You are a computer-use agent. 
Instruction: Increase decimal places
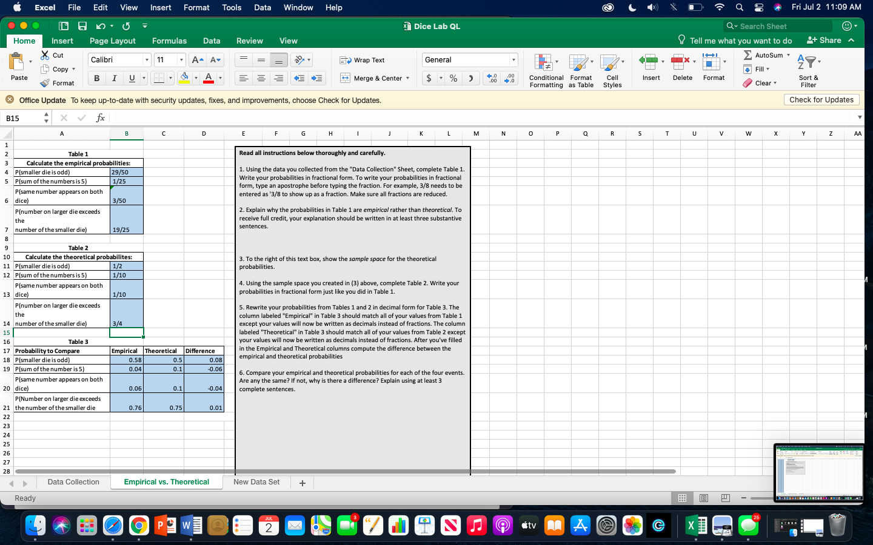(493, 78)
